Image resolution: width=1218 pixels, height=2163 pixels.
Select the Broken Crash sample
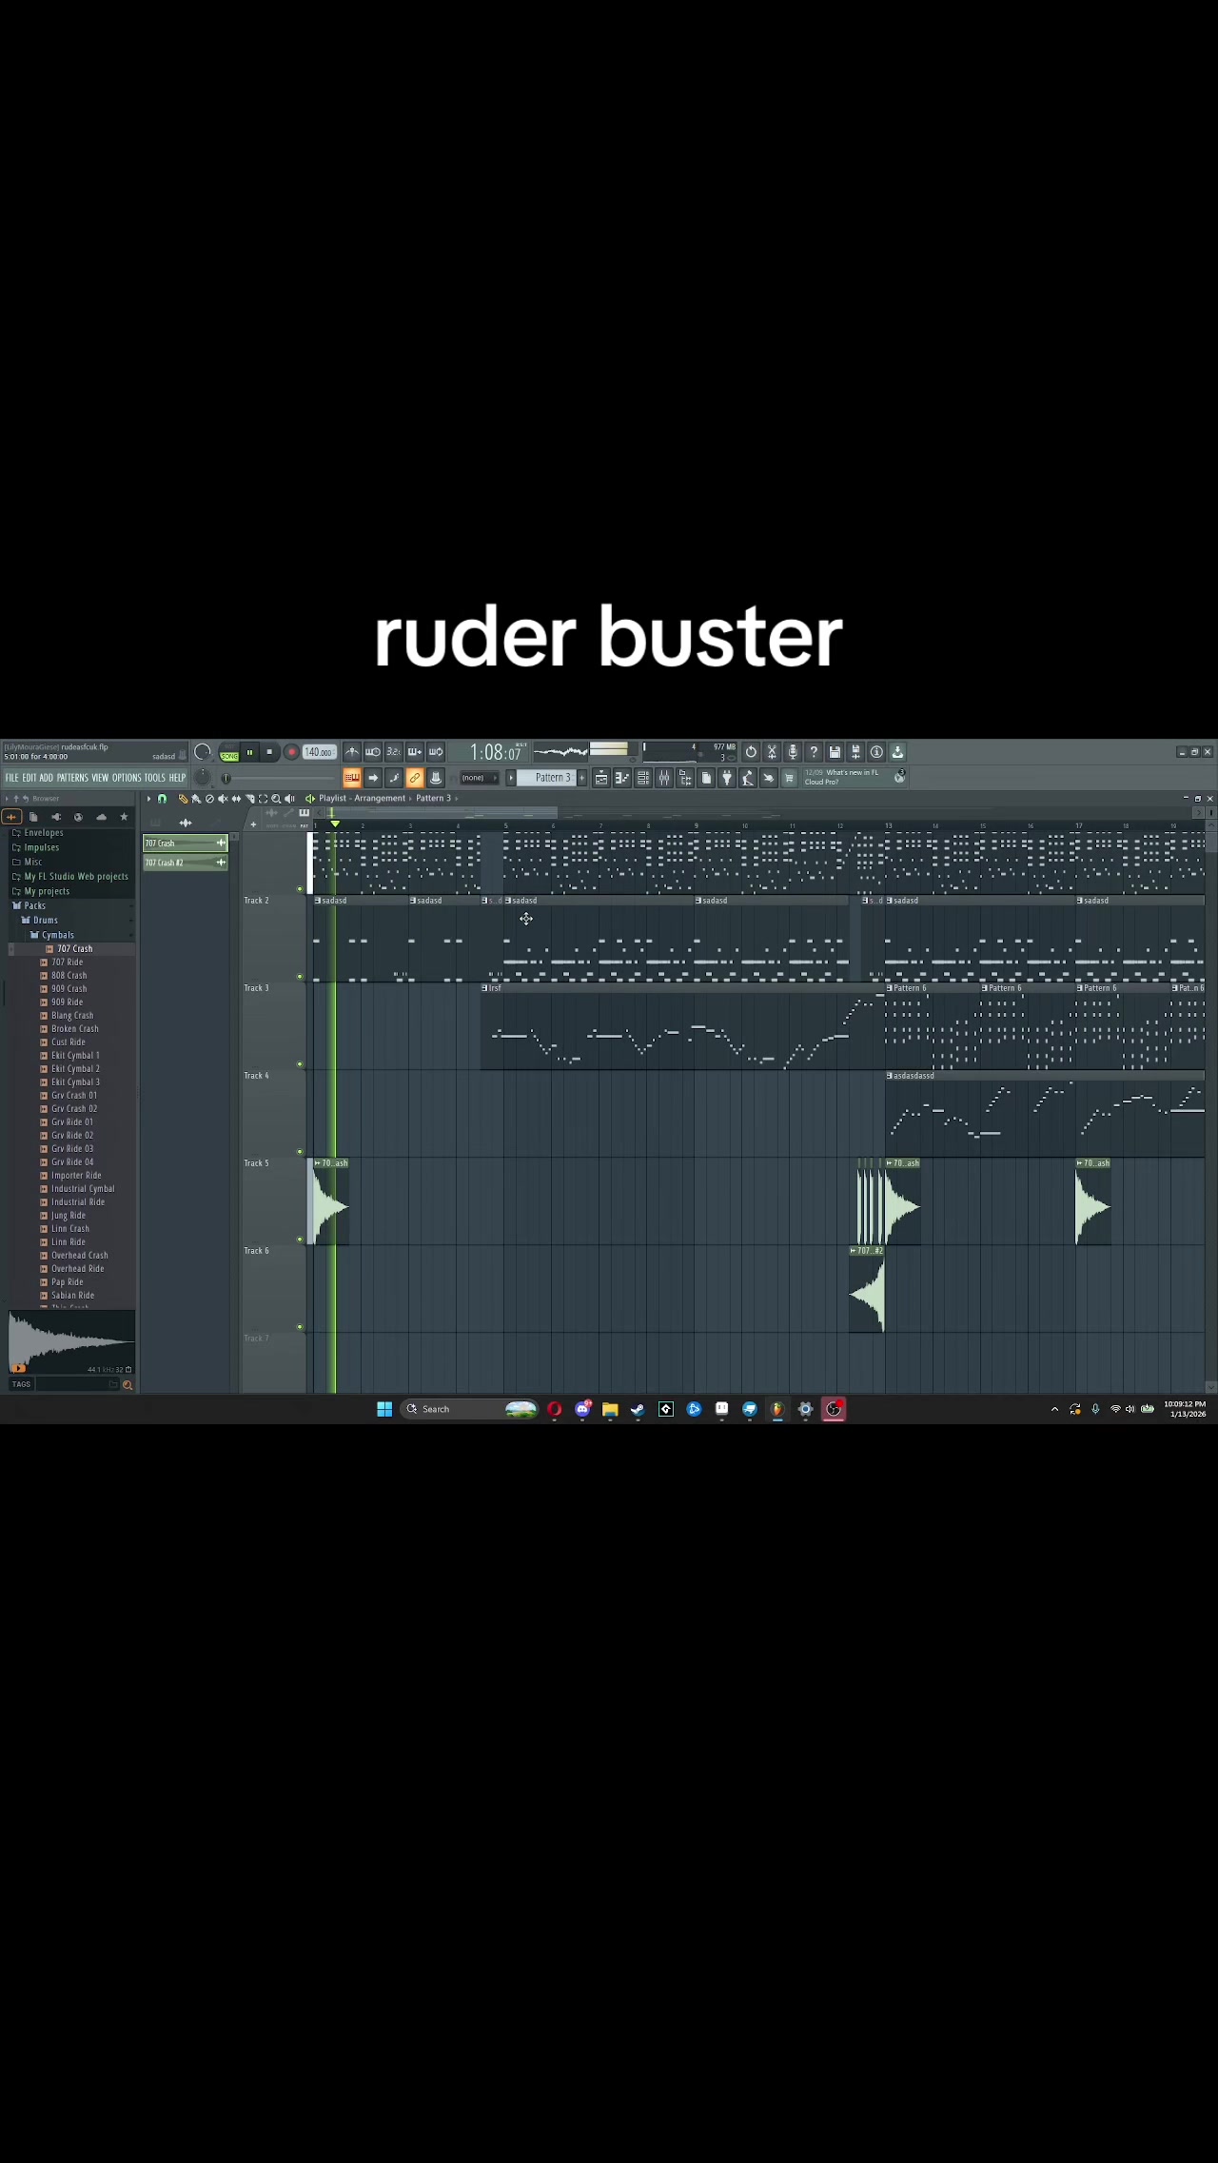[74, 1029]
